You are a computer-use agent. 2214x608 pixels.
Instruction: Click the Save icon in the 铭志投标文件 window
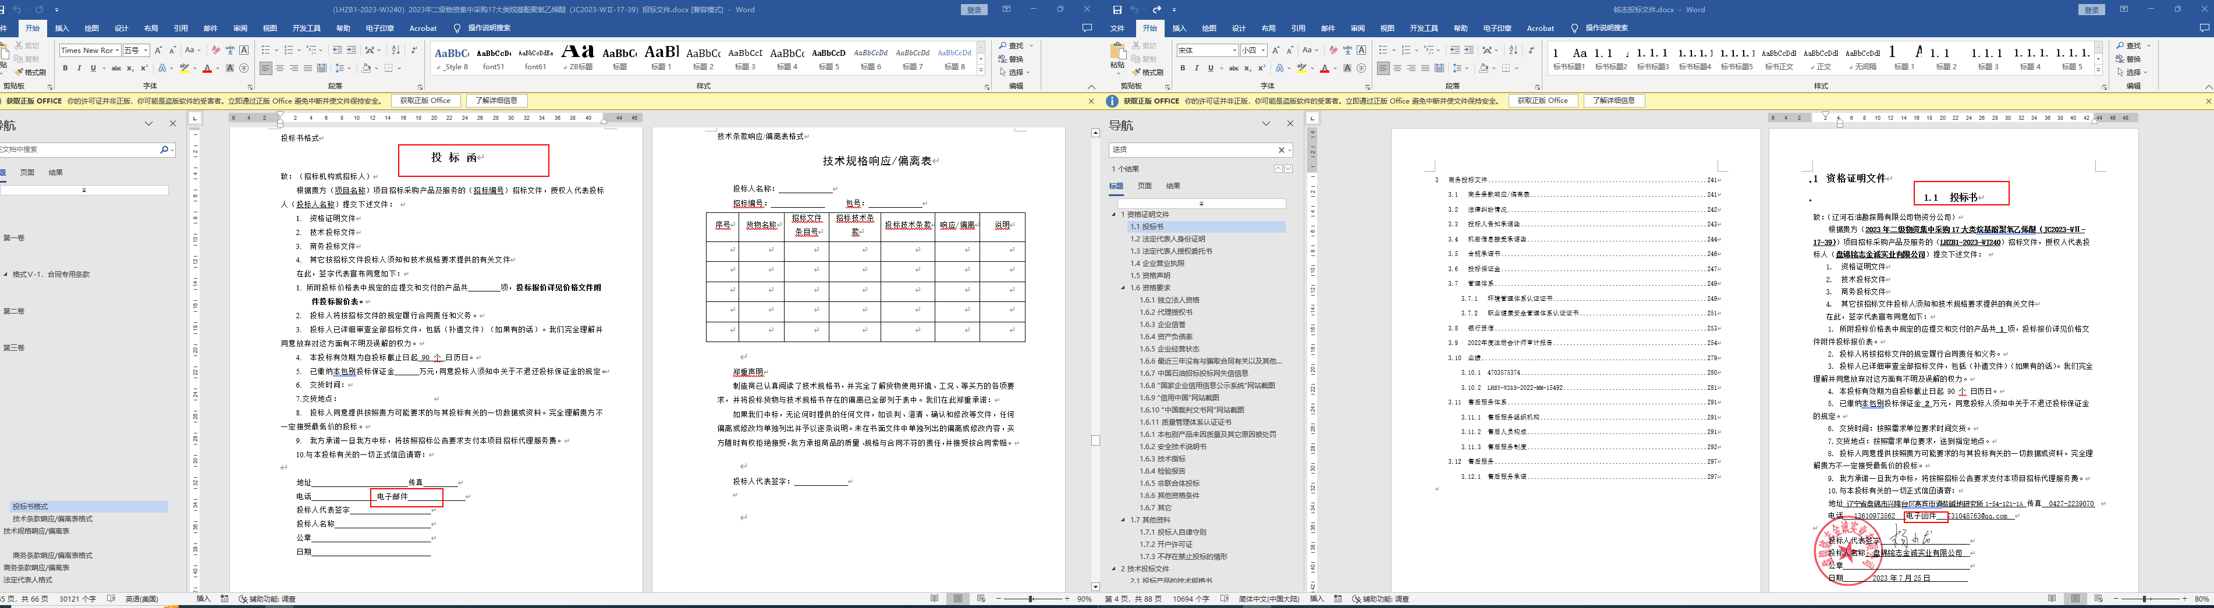pos(1116,9)
